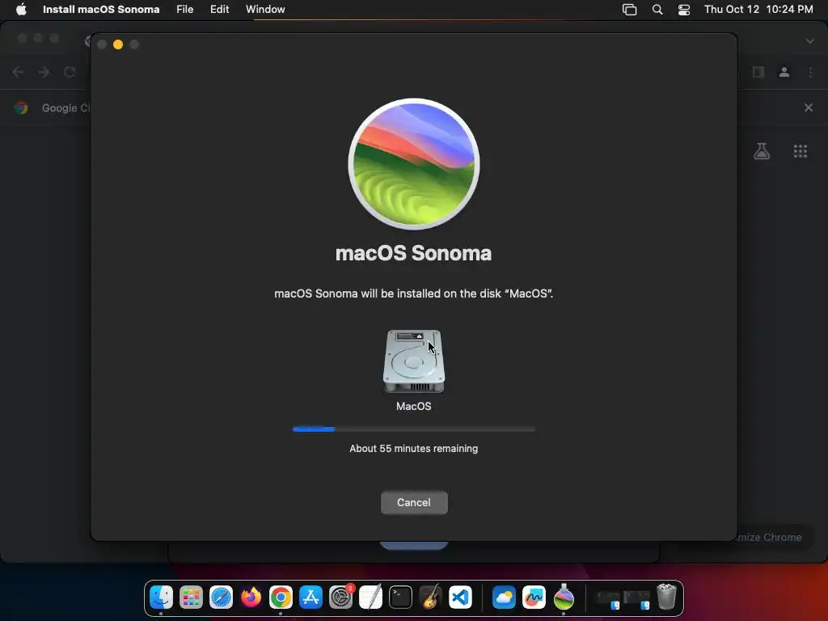828x621 pixels.
Task: Open the Trash from the Dock
Action: click(666, 598)
